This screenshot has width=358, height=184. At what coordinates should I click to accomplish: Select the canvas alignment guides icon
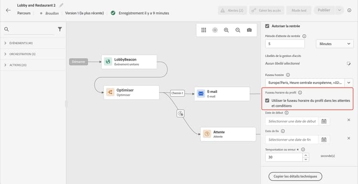[x=215, y=30]
